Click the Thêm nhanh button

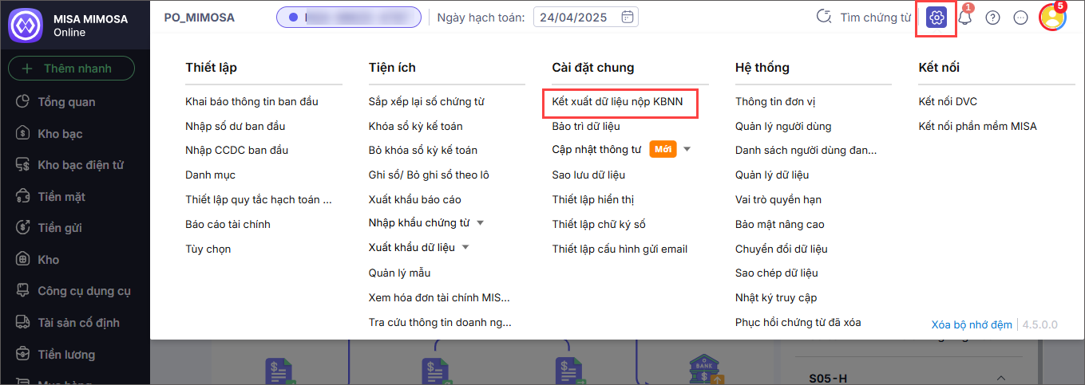(71, 69)
